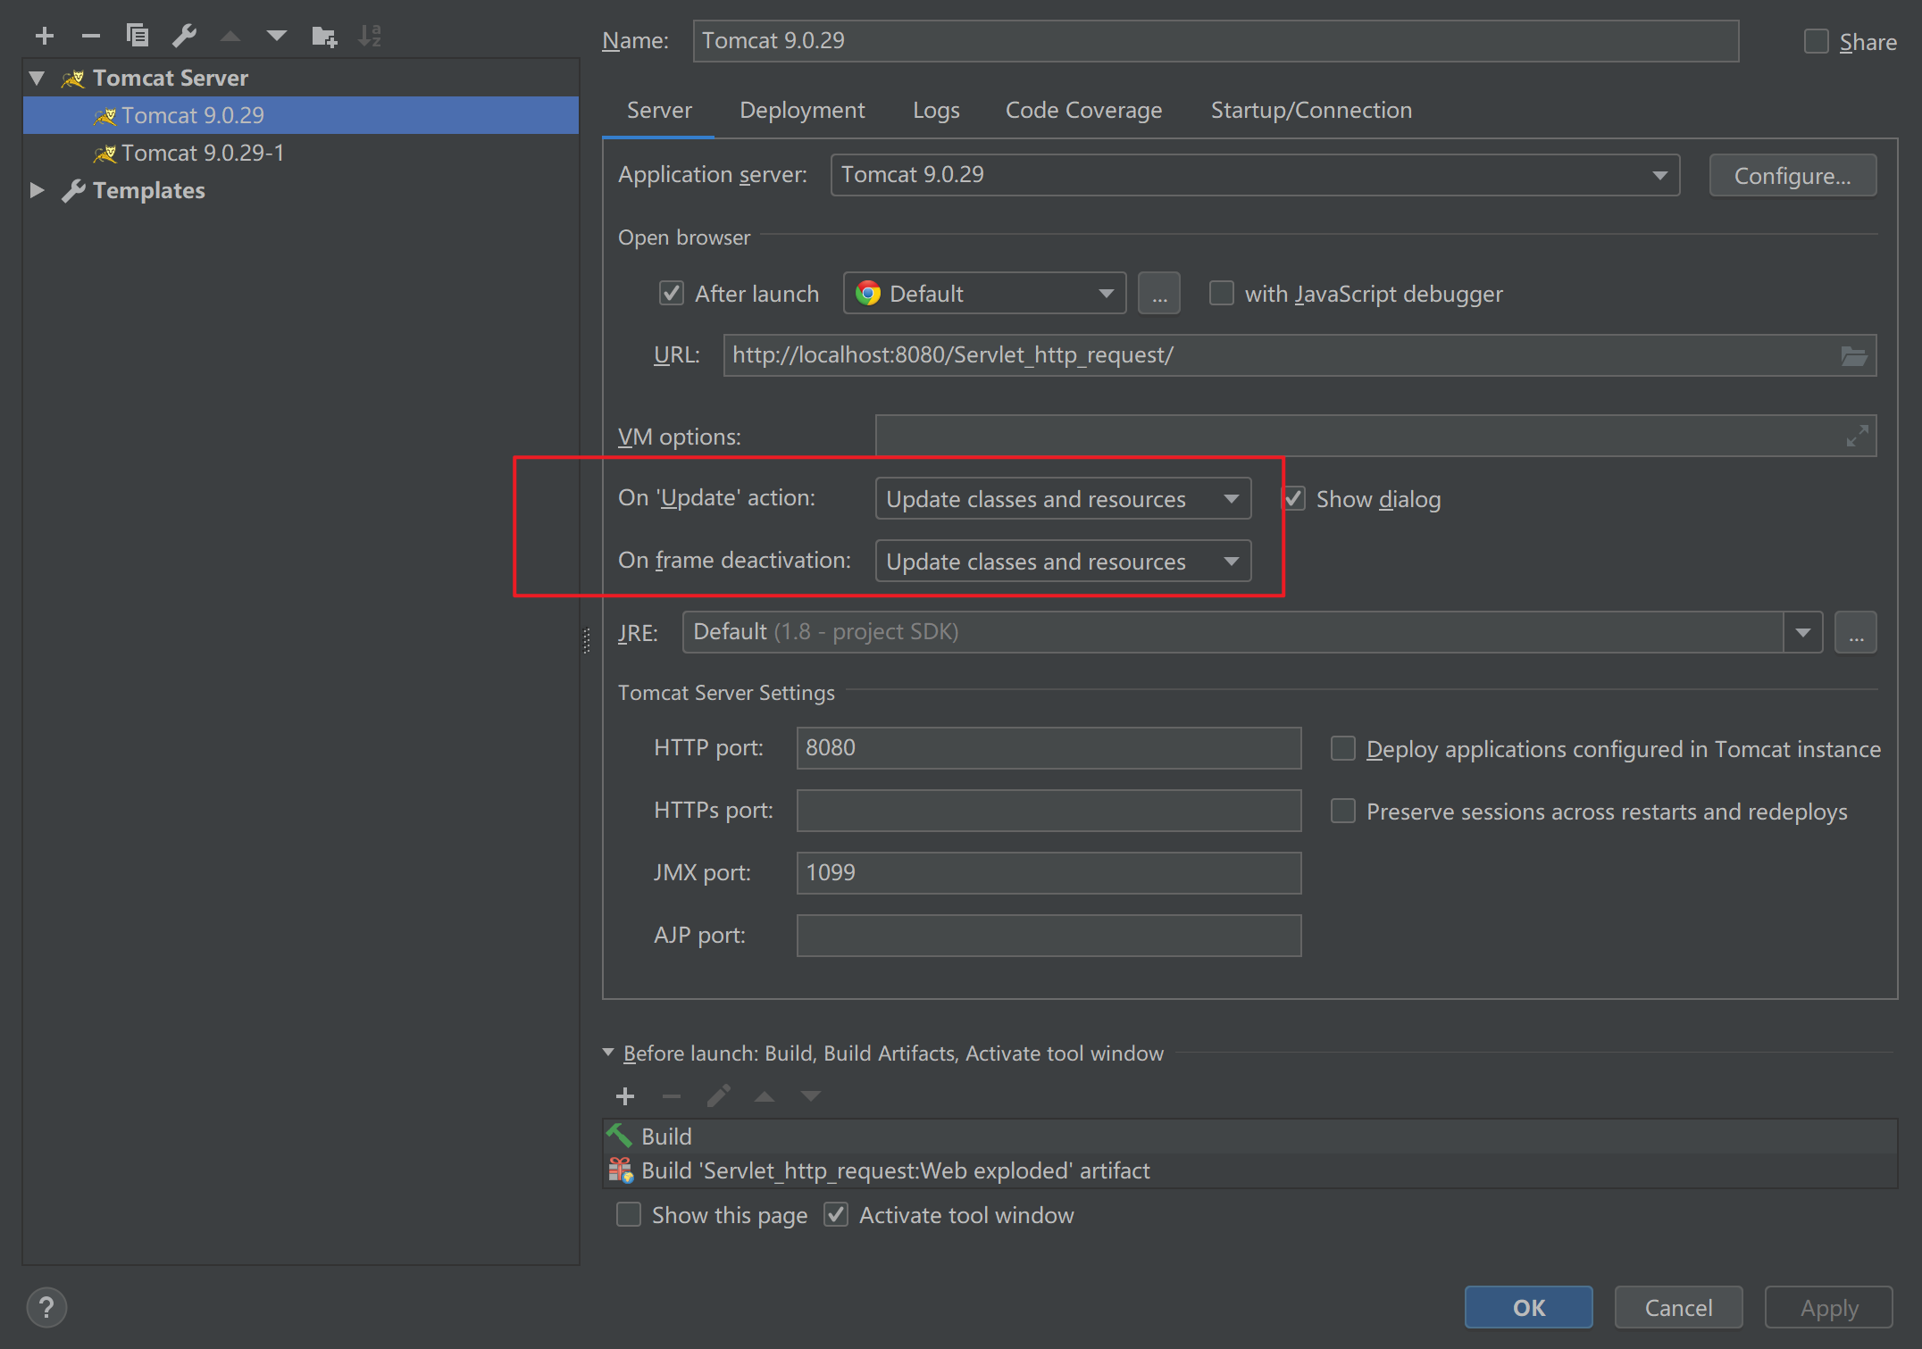This screenshot has width=1922, height=1349.
Task: Open JRE browse ellipsis button
Action: pos(1856,633)
